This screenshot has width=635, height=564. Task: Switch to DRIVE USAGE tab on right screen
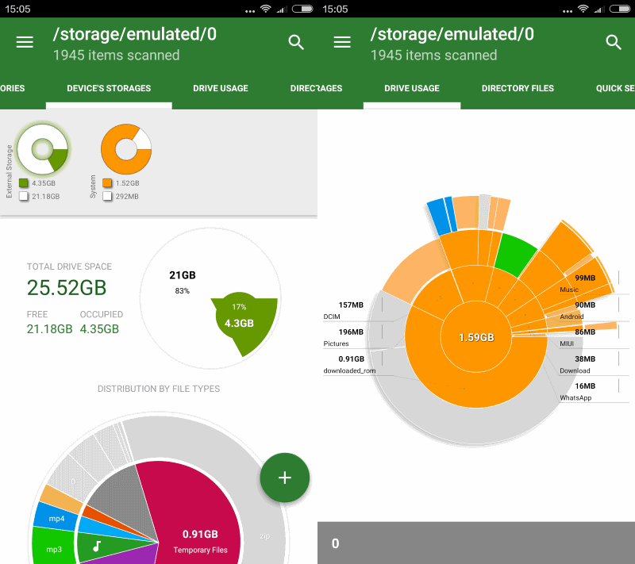click(x=412, y=88)
